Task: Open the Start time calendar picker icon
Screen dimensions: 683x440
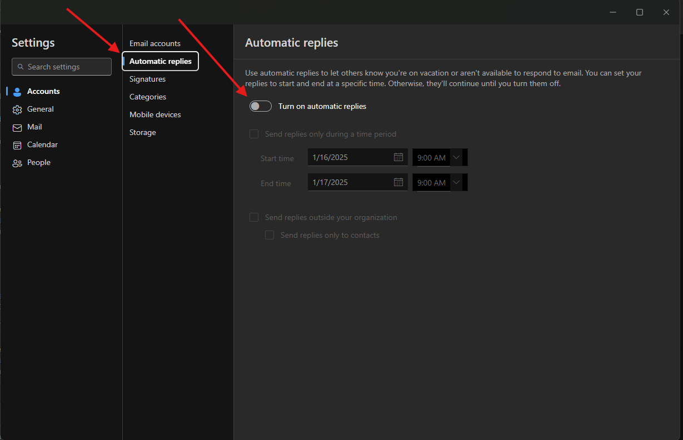Action: pos(398,157)
